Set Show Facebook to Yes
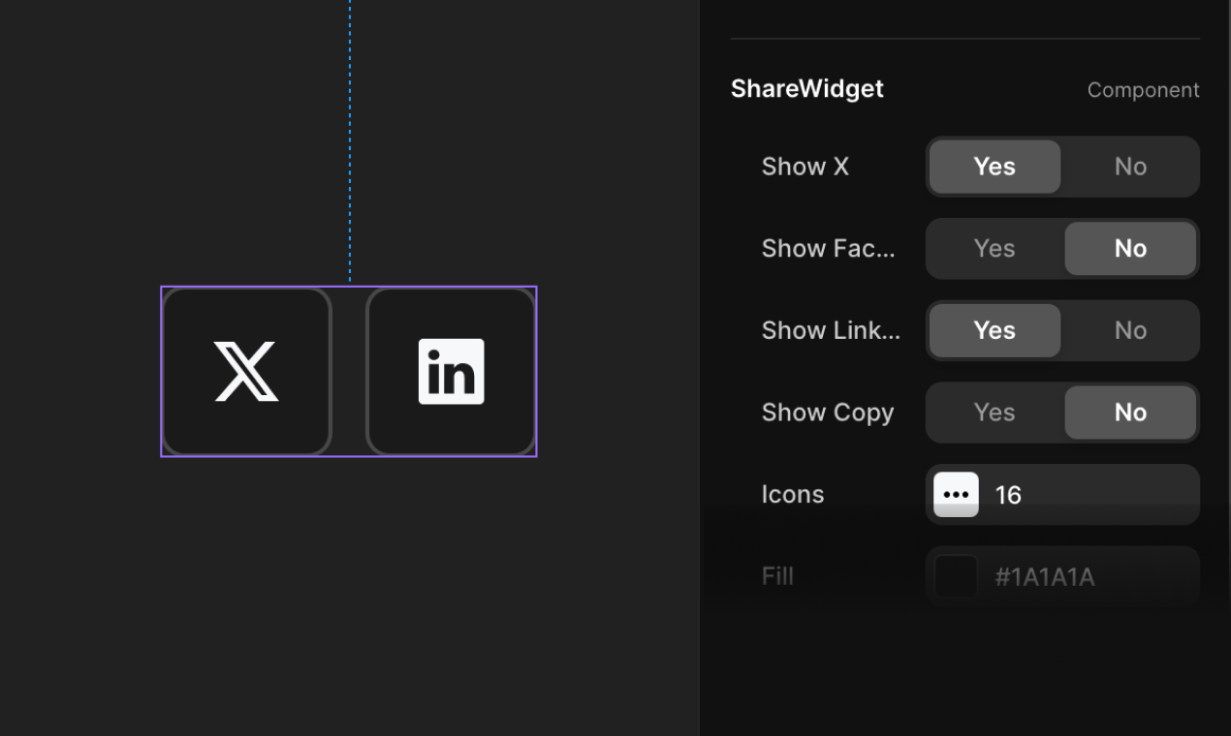The height and width of the screenshot is (736, 1231). point(994,249)
